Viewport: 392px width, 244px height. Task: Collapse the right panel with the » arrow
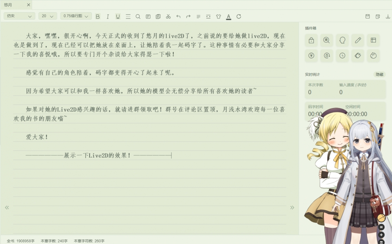[x=292, y=207]
